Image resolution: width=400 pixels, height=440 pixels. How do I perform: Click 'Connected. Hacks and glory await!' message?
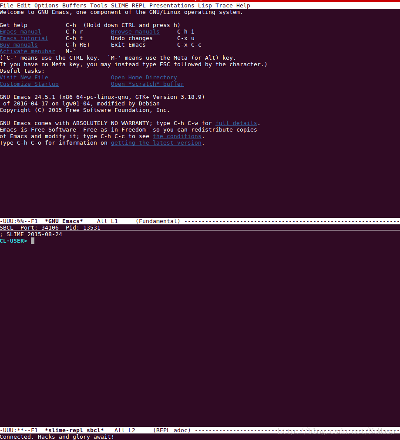57,437
